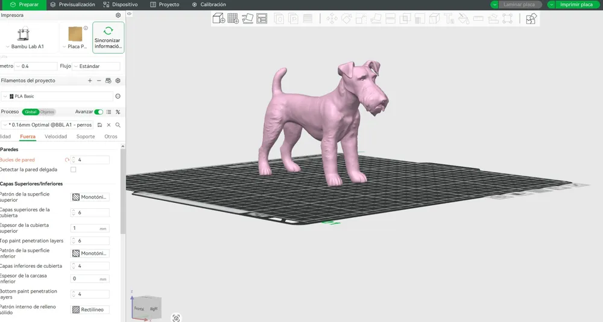Search process settings with magnifier icon
The height and width of the screenshot is (322, 603).
click(x=118, y=125)
